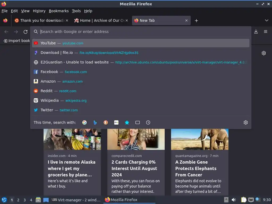
Task: Close the 'Thank you for downloading' tab
Action: pos(67,20)
